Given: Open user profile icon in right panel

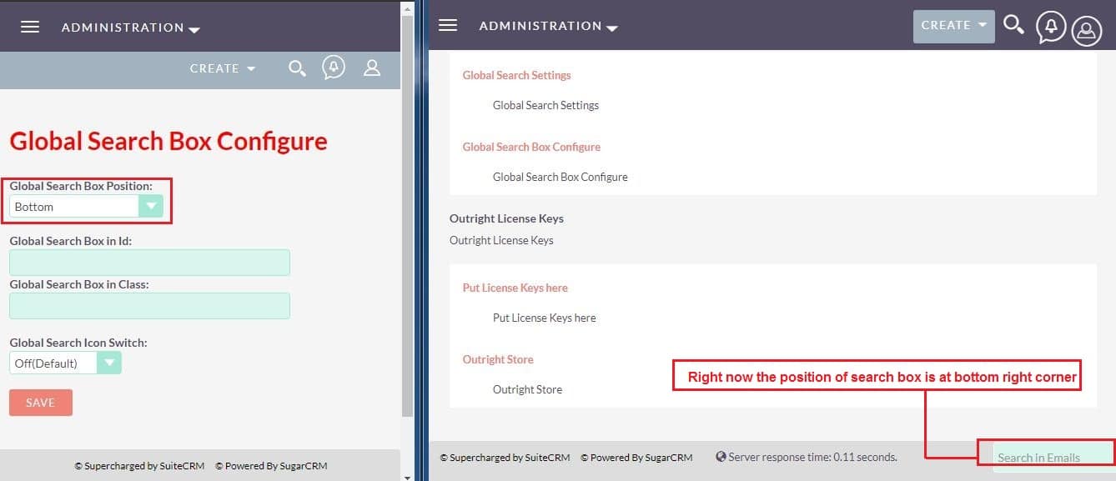Looking at the screenshot, I should [x=1086, y=31].
